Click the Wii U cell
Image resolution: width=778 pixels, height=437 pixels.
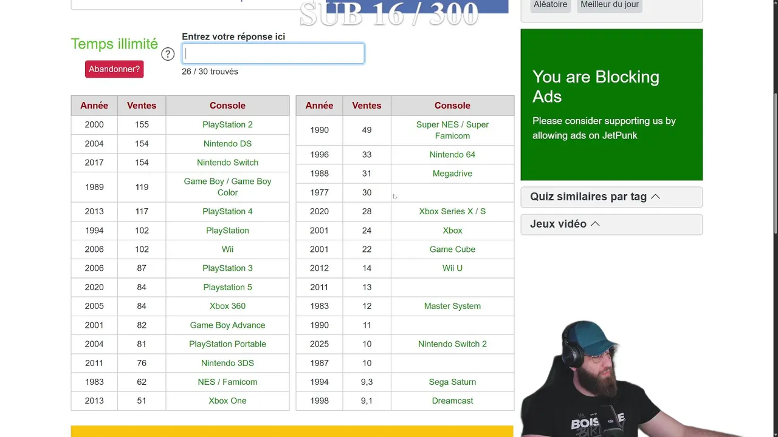point(452,268)
